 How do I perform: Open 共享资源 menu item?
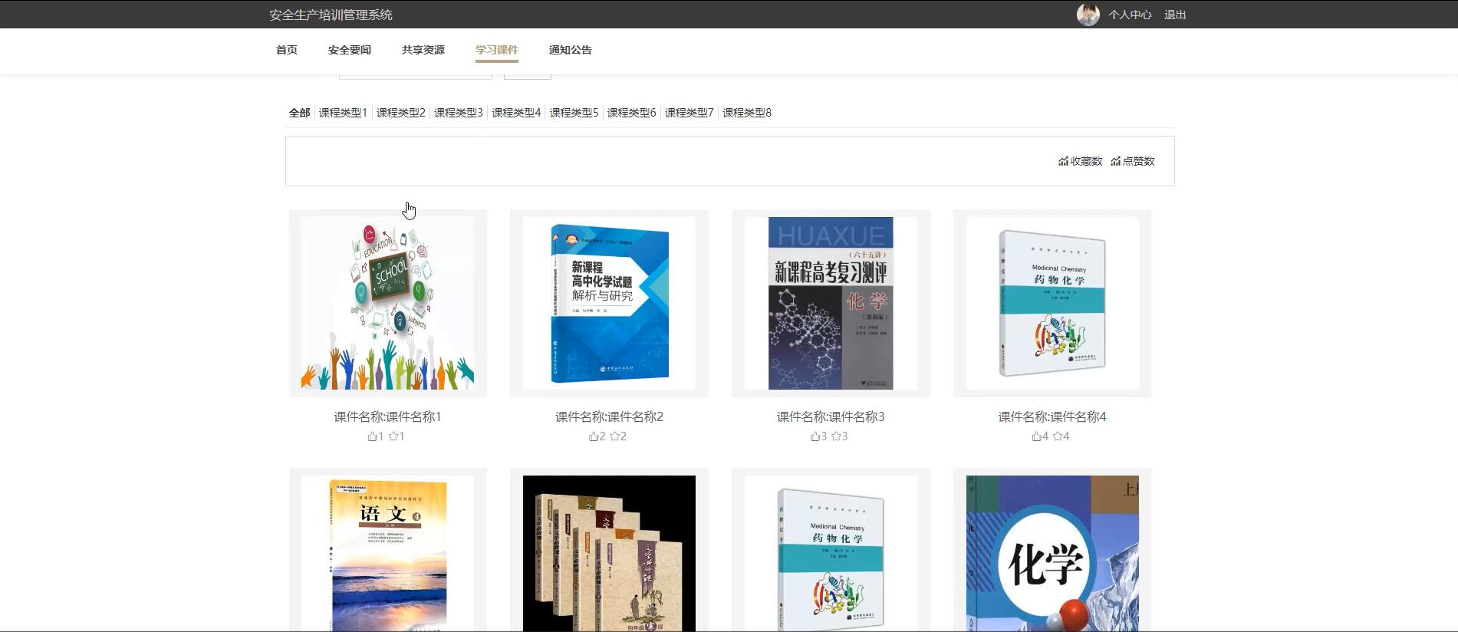click(423, 50)
